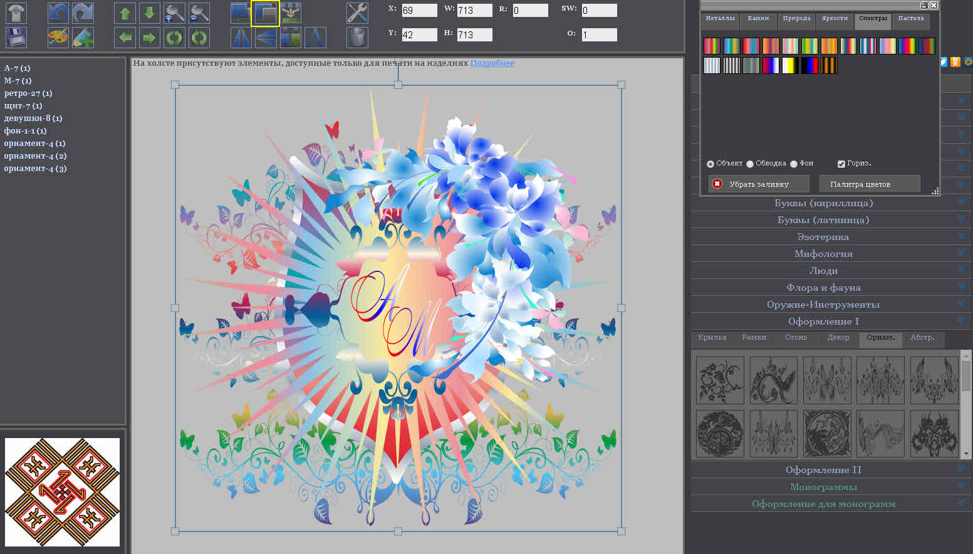Open the Абстр. ornaments tab
This screenshot has width=973, height=554.
coord(923,339)
